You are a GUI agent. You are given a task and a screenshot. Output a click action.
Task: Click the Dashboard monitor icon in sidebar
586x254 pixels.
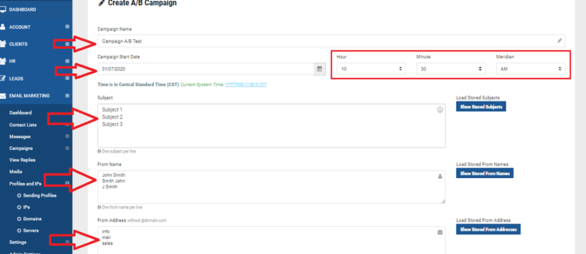tap(3, 9)
